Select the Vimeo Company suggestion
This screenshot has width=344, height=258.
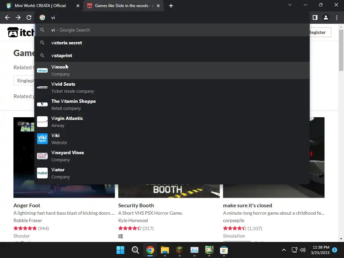(172, 71)
